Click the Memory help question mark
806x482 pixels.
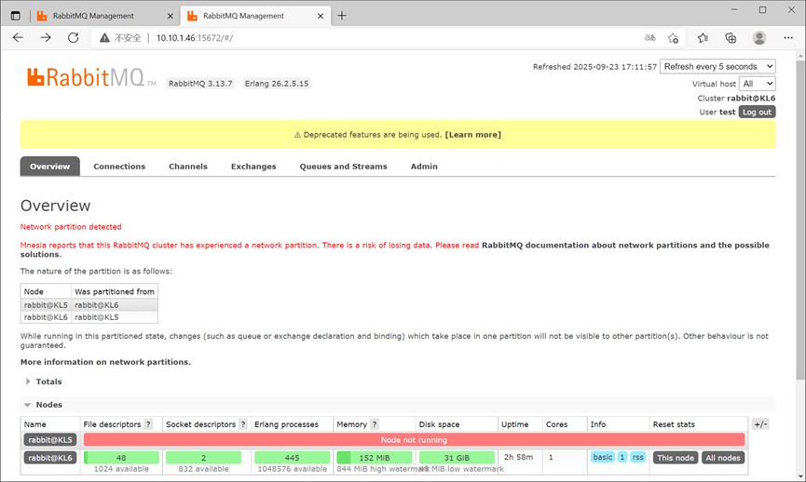[375, 424]
